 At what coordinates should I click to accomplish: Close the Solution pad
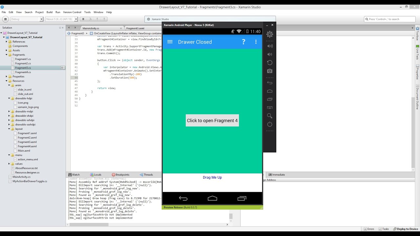(x=62, y=28)
